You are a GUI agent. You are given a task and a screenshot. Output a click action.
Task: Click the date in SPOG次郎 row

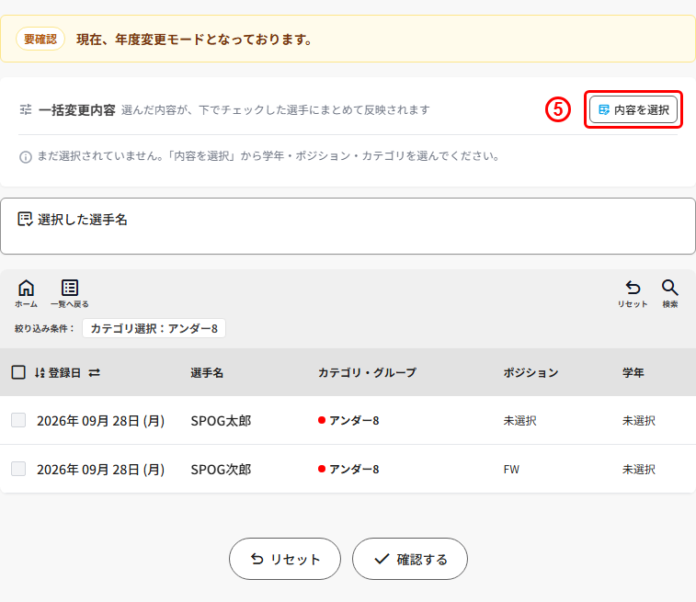(101, 470)
